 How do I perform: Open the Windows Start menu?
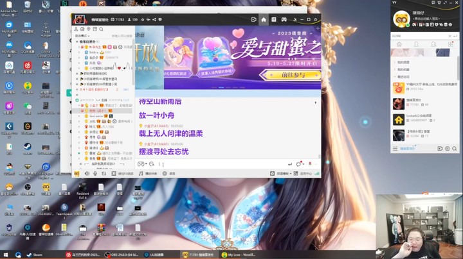[x=5, y=255]
